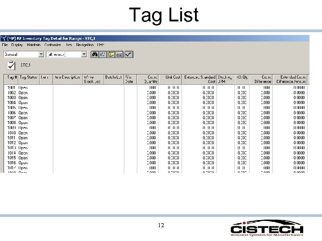
Task: Click Open status in row 1002
Action: coord(23,93)
